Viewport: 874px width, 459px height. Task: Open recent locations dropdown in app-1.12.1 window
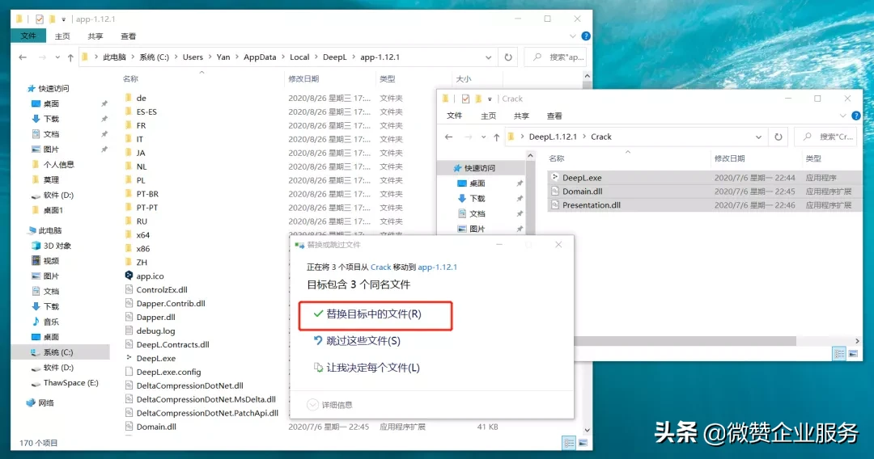(57, 57)
